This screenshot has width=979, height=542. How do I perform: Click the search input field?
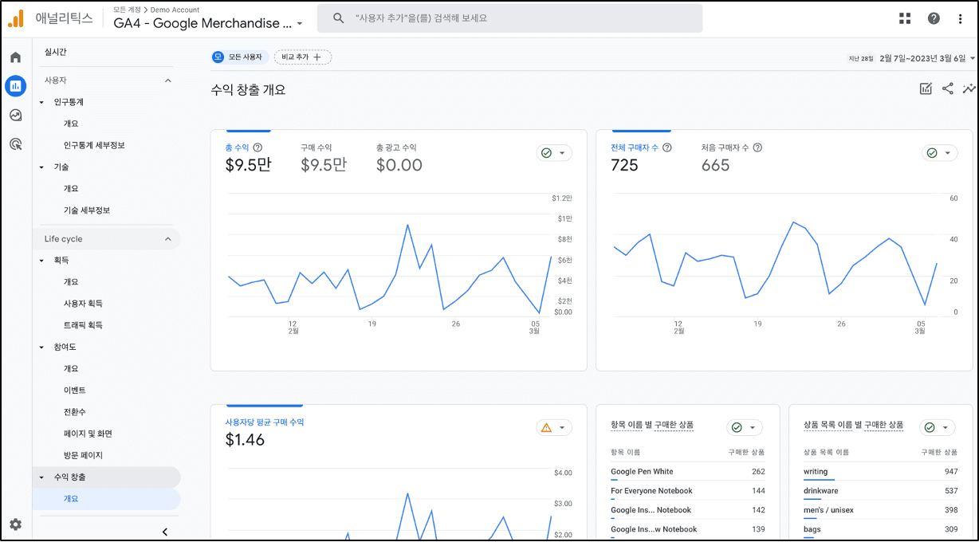coord(509,18)
